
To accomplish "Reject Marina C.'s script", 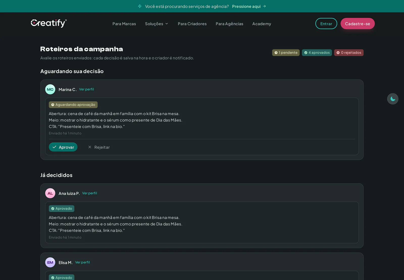I will (x=99, y=147).
